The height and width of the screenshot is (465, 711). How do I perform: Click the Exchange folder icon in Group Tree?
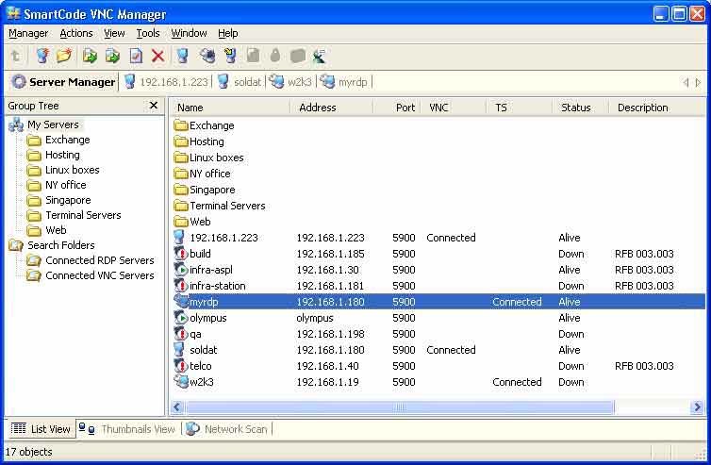(34, 141)
